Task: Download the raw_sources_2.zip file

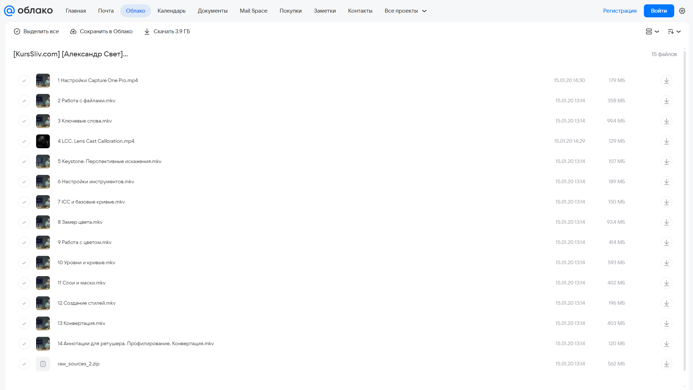Action: pyautogui.click(x=666, y=364)
